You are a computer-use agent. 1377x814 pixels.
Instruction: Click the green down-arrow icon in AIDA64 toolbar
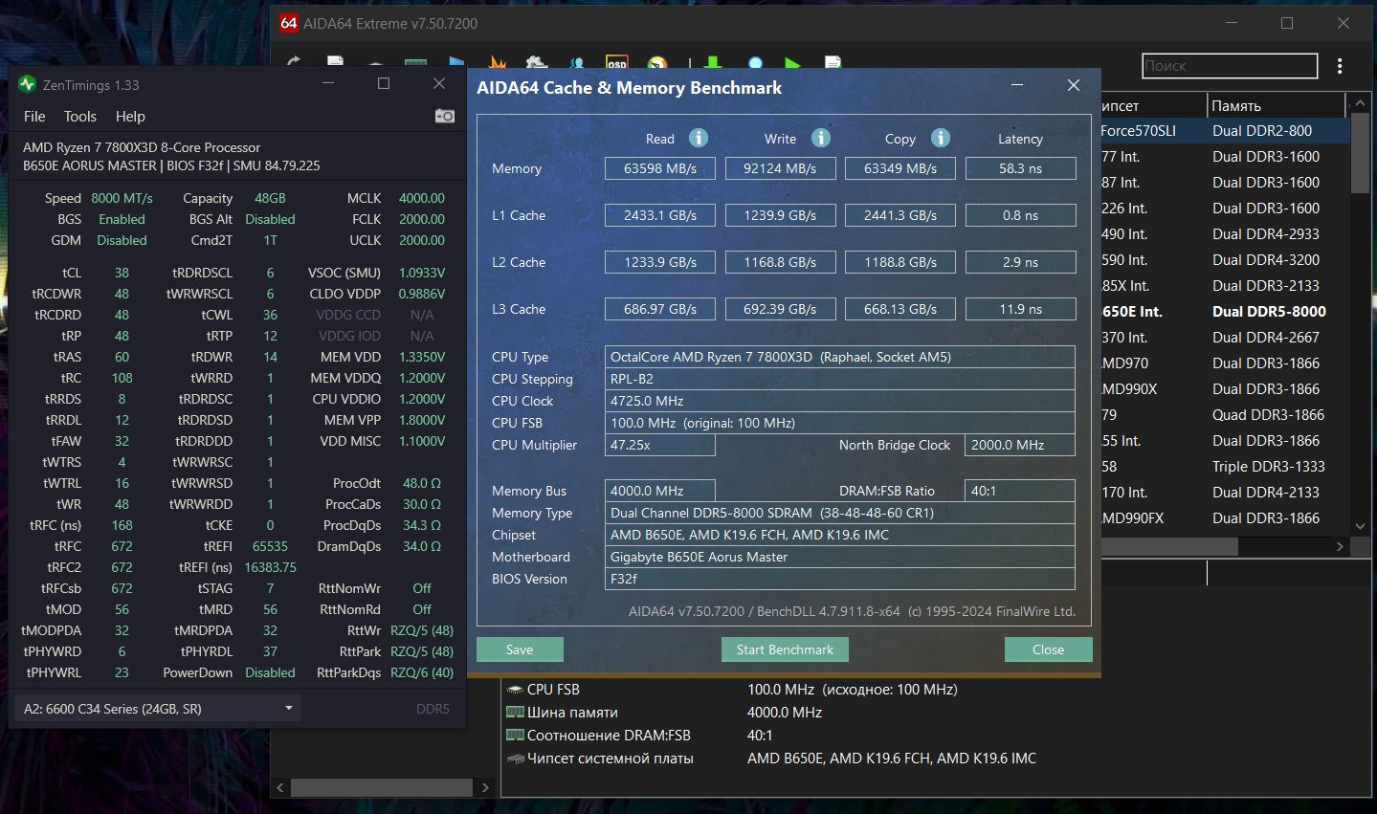coord(713,63)
